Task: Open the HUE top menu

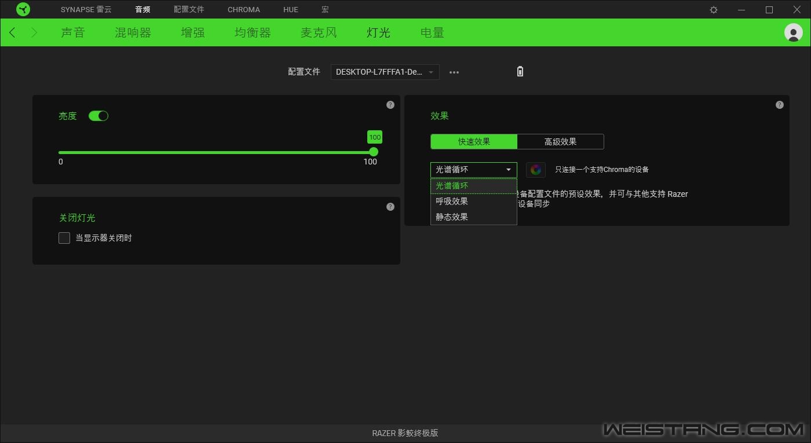Action: tap(291, 10)
